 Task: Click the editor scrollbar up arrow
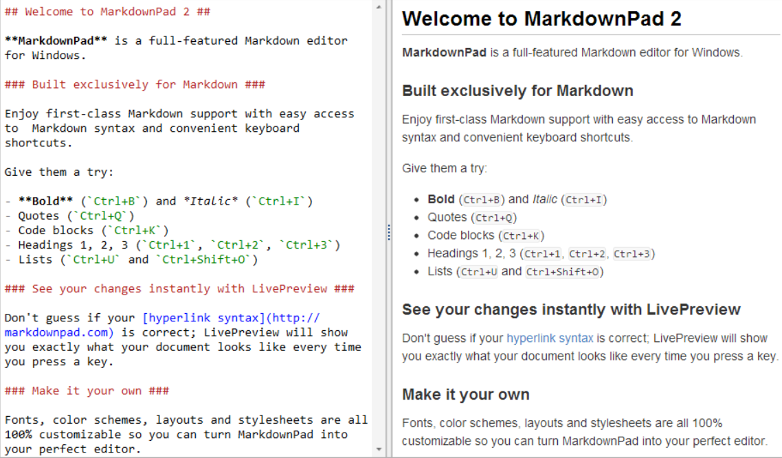coord(379,7)
